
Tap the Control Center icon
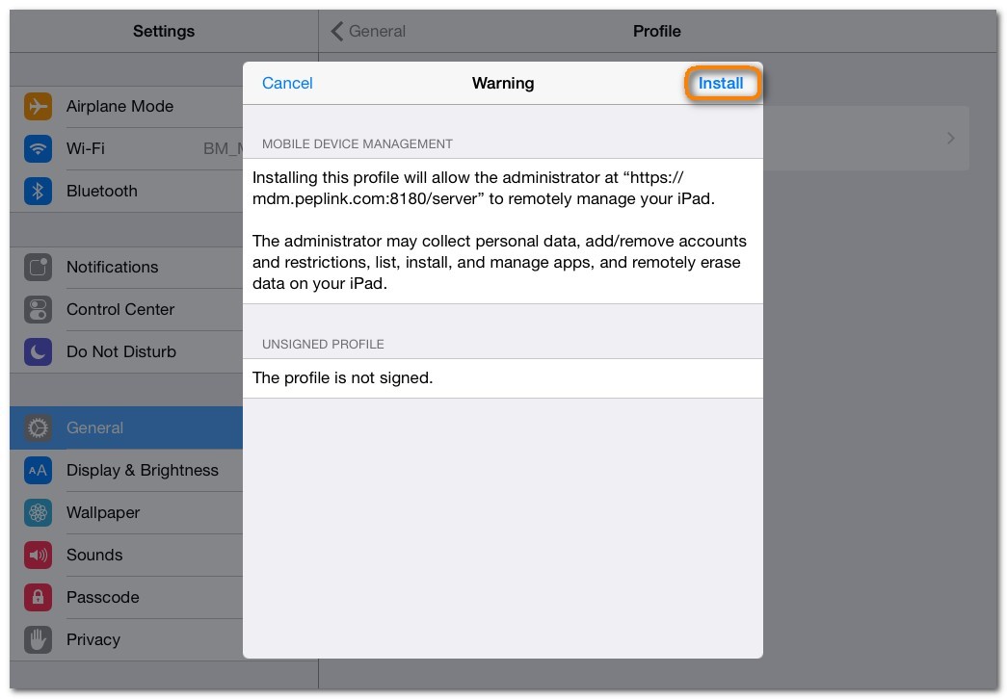coord(38,310)
